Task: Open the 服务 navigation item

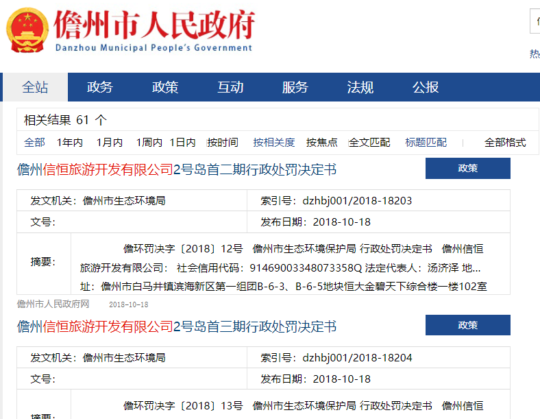Action: [x=295, y=87]
